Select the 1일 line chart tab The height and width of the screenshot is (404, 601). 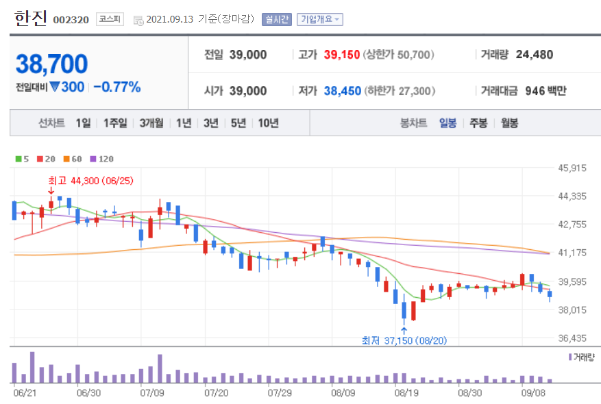(83, 123)
